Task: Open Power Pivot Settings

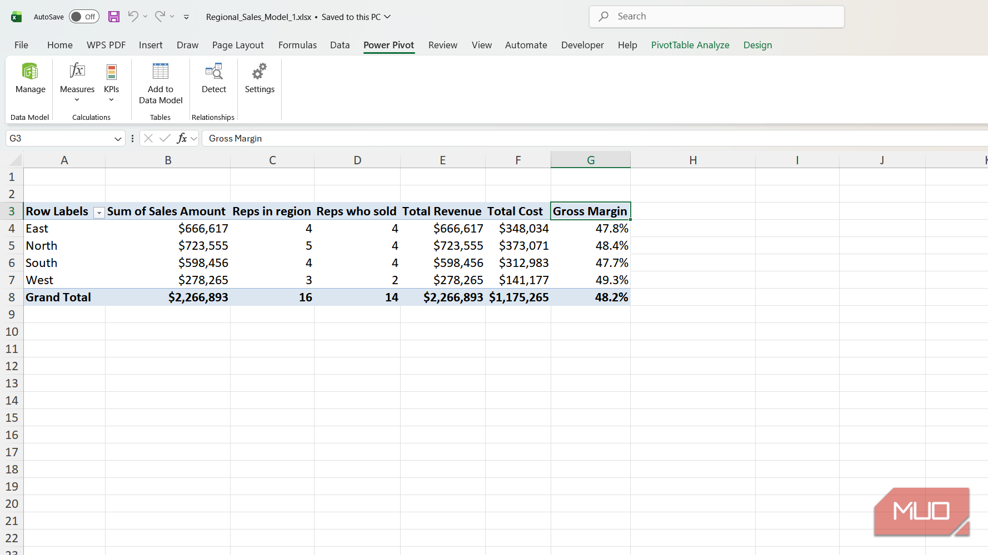Action: pos(260,78)
